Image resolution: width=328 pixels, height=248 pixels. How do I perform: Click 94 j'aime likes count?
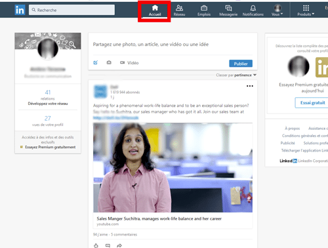pyautogui.click(x=100, y=234)
